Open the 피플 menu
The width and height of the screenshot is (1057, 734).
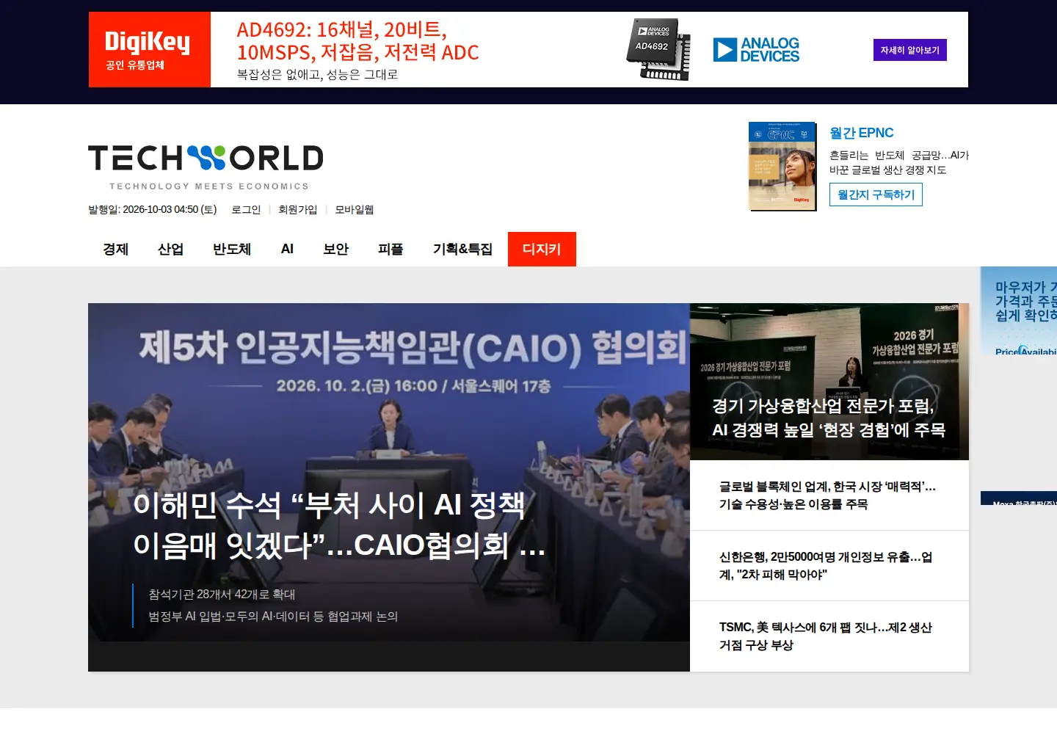[x=391, y=249]
